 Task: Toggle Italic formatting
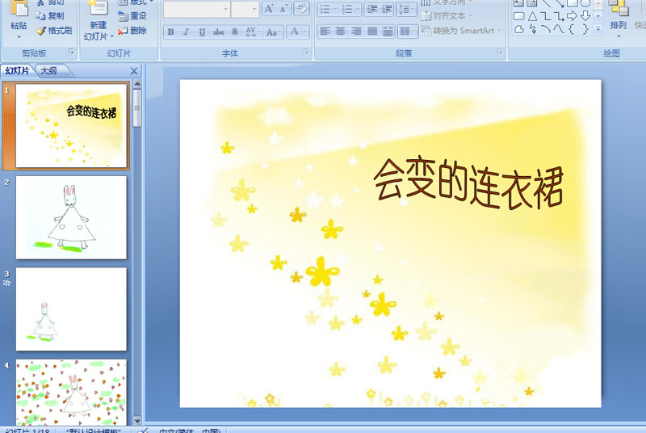tap(187, 32)
